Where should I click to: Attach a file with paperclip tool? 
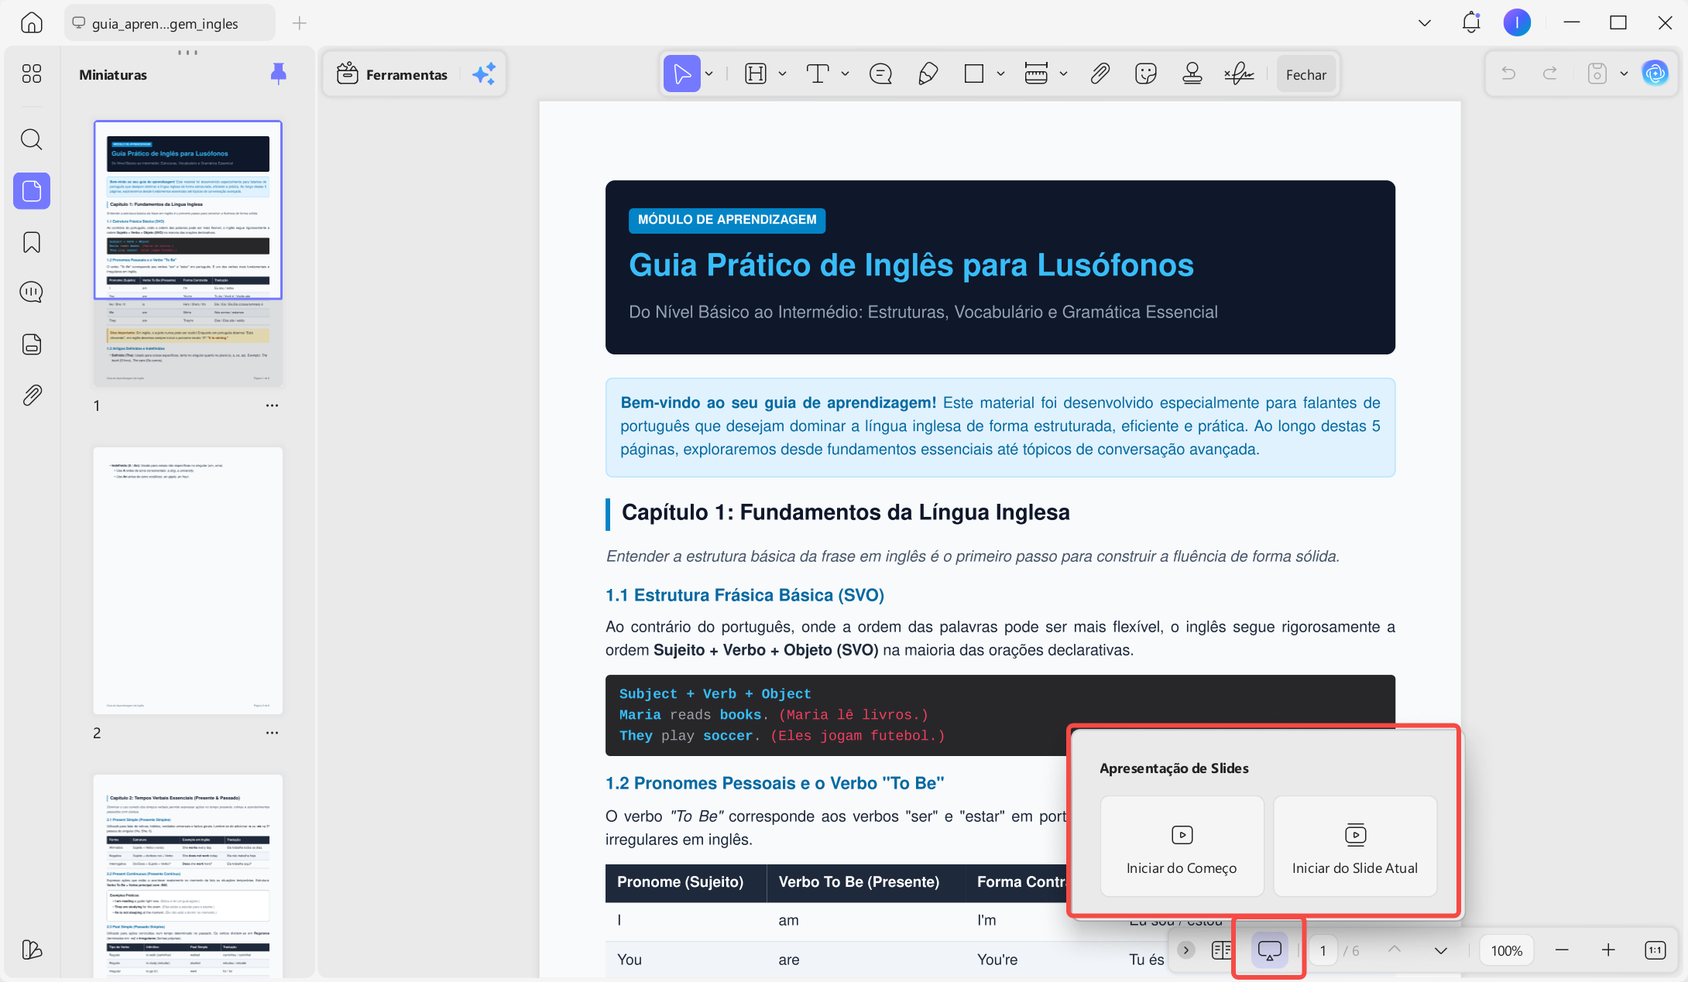click(x=1100, y=74)
